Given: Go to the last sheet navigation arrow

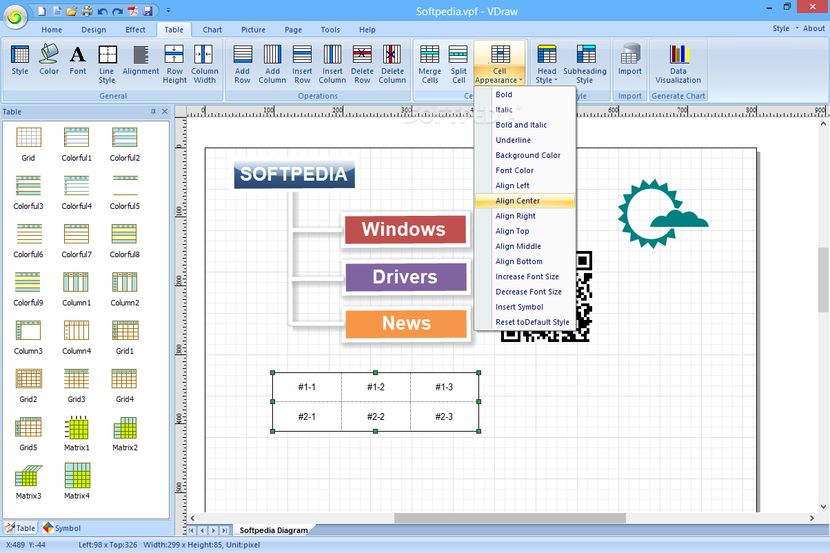Looking at the screenshot, I should [225, 530].
